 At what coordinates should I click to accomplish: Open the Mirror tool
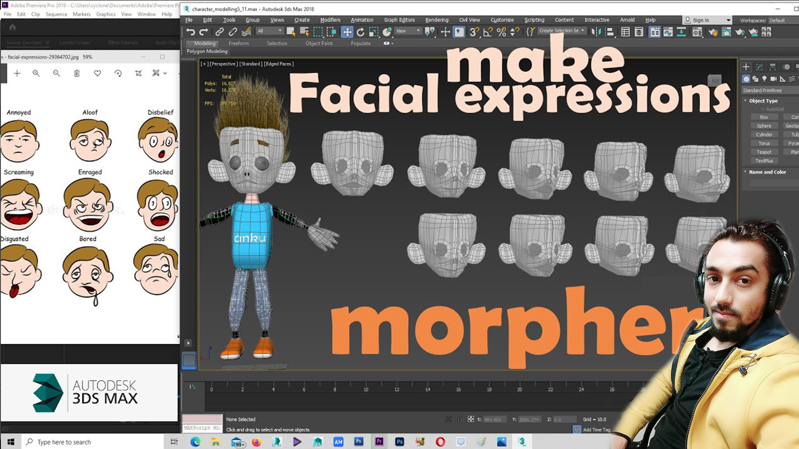[596, 32]
